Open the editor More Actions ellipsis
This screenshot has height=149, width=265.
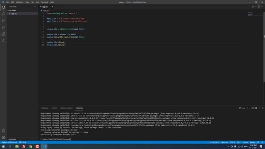tap(262, 7)
